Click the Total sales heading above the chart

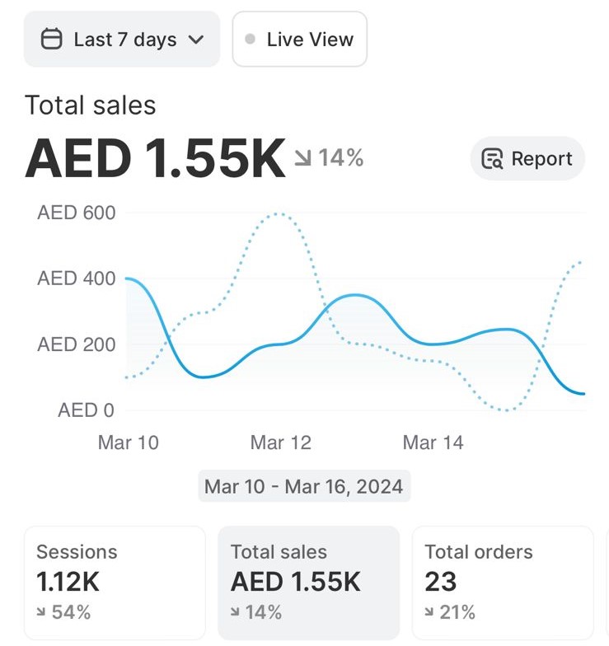90,105
